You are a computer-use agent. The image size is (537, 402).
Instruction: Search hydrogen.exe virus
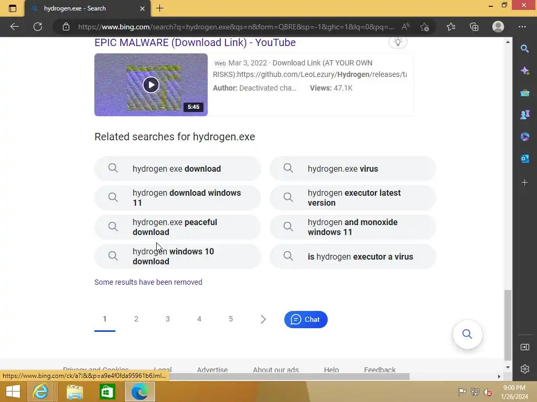(353, 169)
